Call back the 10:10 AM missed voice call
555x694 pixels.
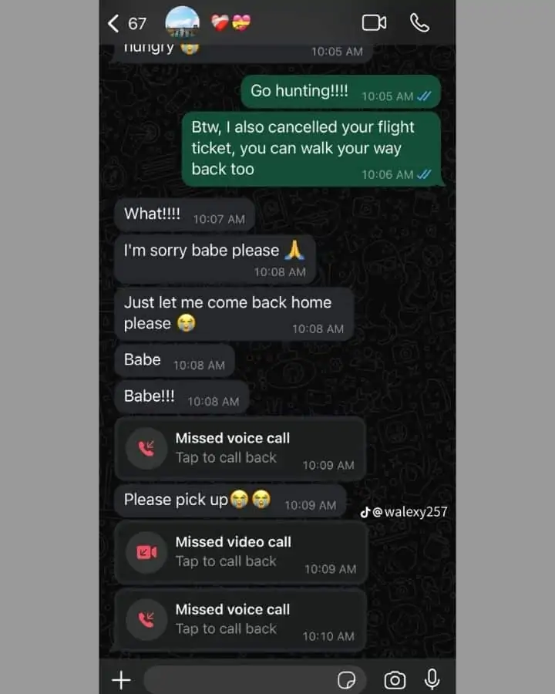(240, 620)
